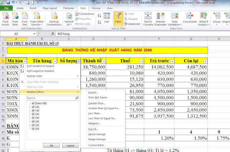Open the Mã hàng filter dropdown
Screen dimensions: 230x152
[x=25, y=61]
